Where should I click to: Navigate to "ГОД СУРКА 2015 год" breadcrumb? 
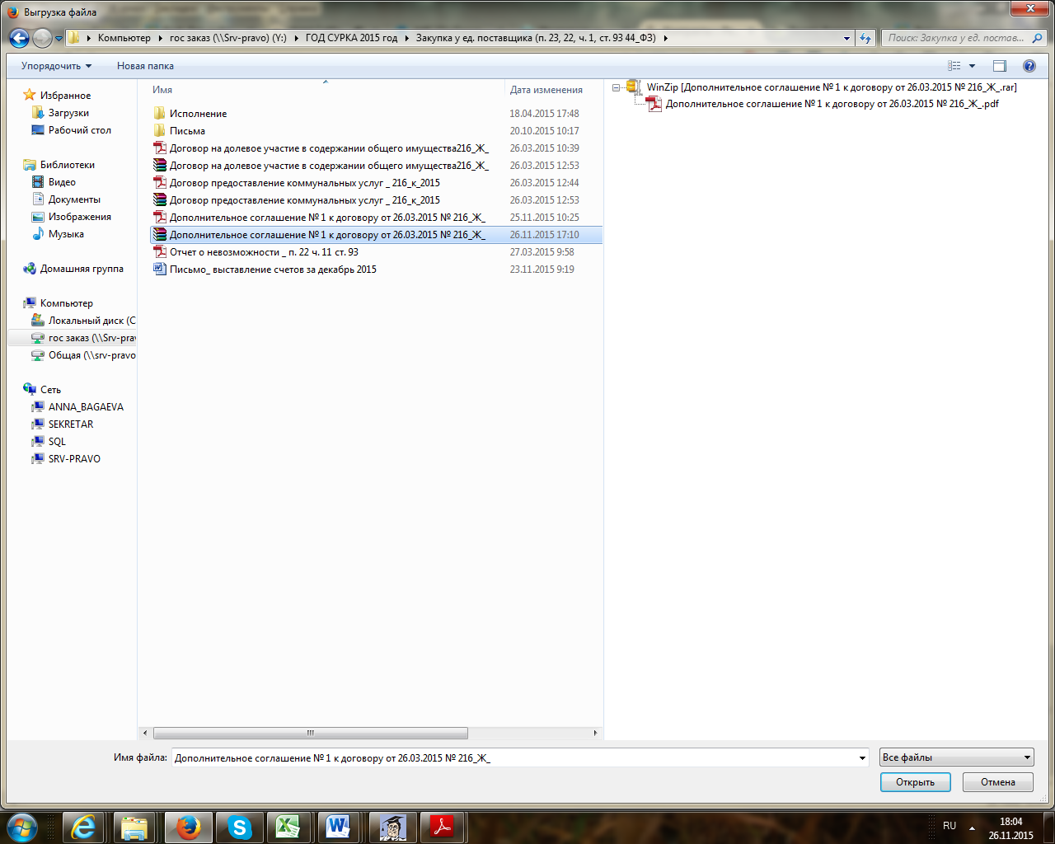click(351, 38)
